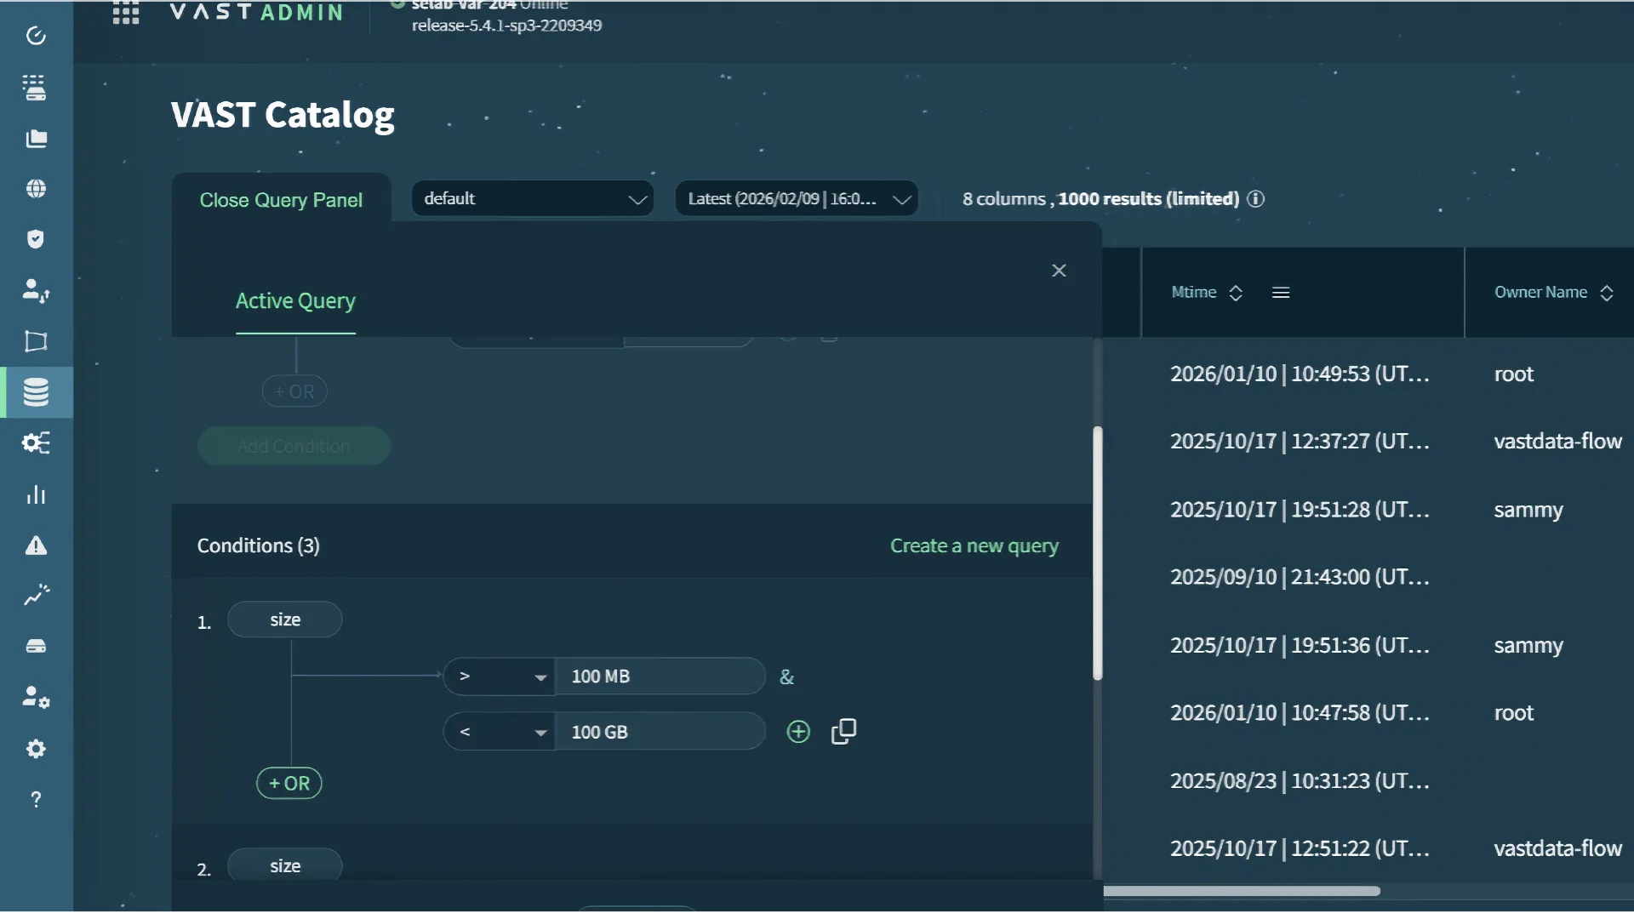
Task: Click the +OR button under size
Action: coord(289,784)
